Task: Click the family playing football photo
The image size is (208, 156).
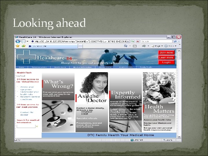Action: click(159, 88)
